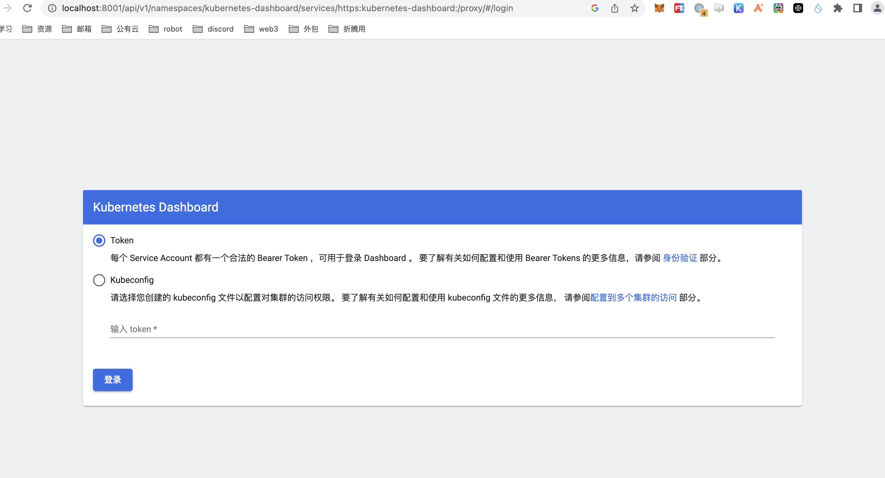Viewport: 885px width, 478px height.
Task: Click the Google translate icon in address bar
Action: (595, 8)
